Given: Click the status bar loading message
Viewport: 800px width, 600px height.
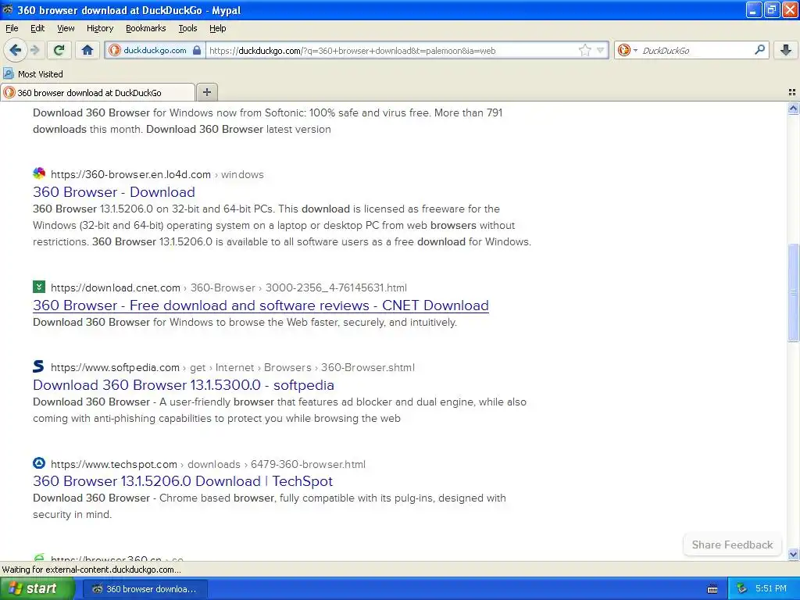Looking at the screenshot, I should tap(92, 570).
